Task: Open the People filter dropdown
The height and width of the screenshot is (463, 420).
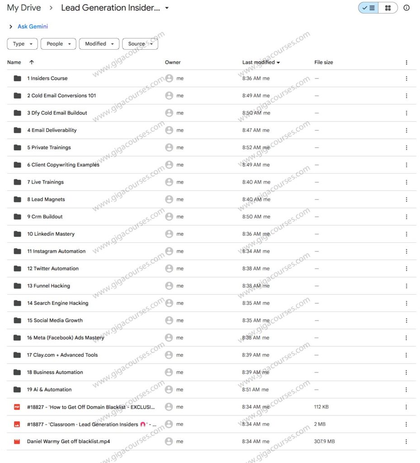Action: point(58,44)
